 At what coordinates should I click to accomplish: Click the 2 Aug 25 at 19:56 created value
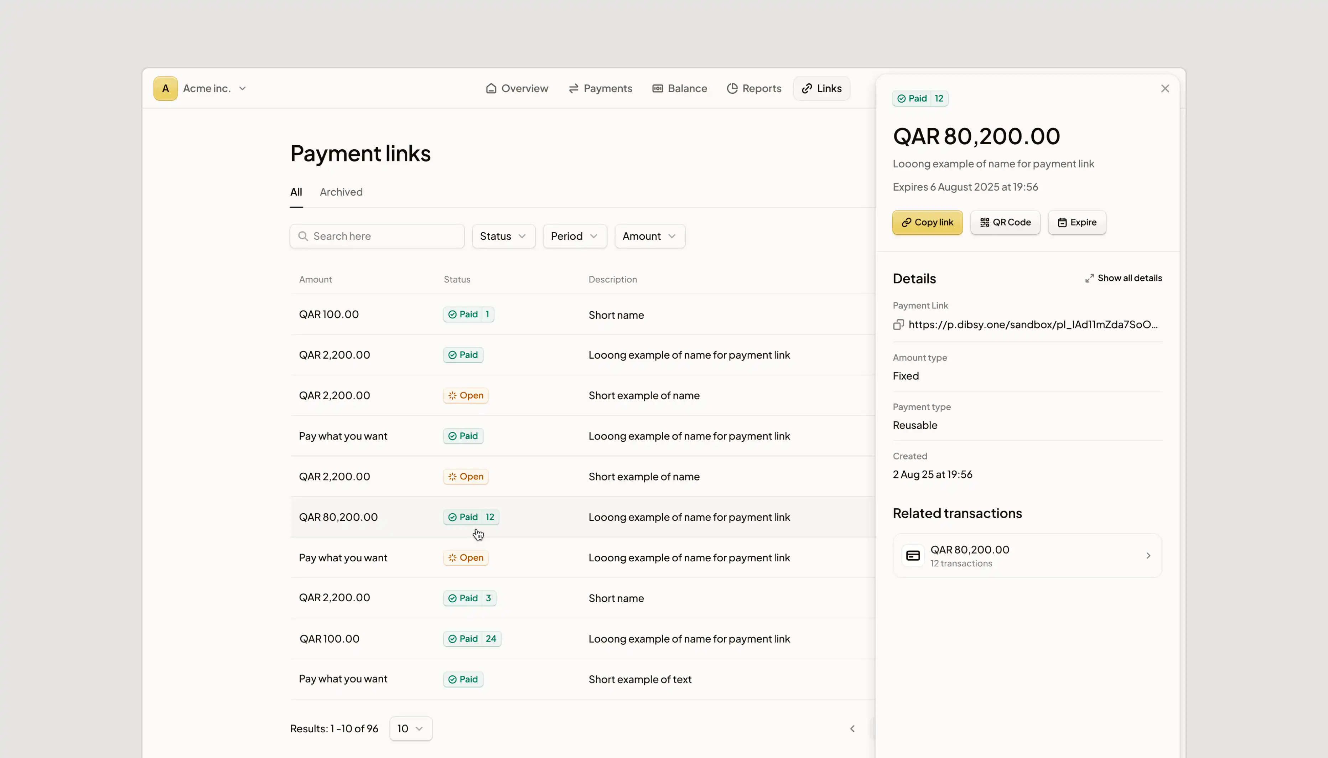932,474
